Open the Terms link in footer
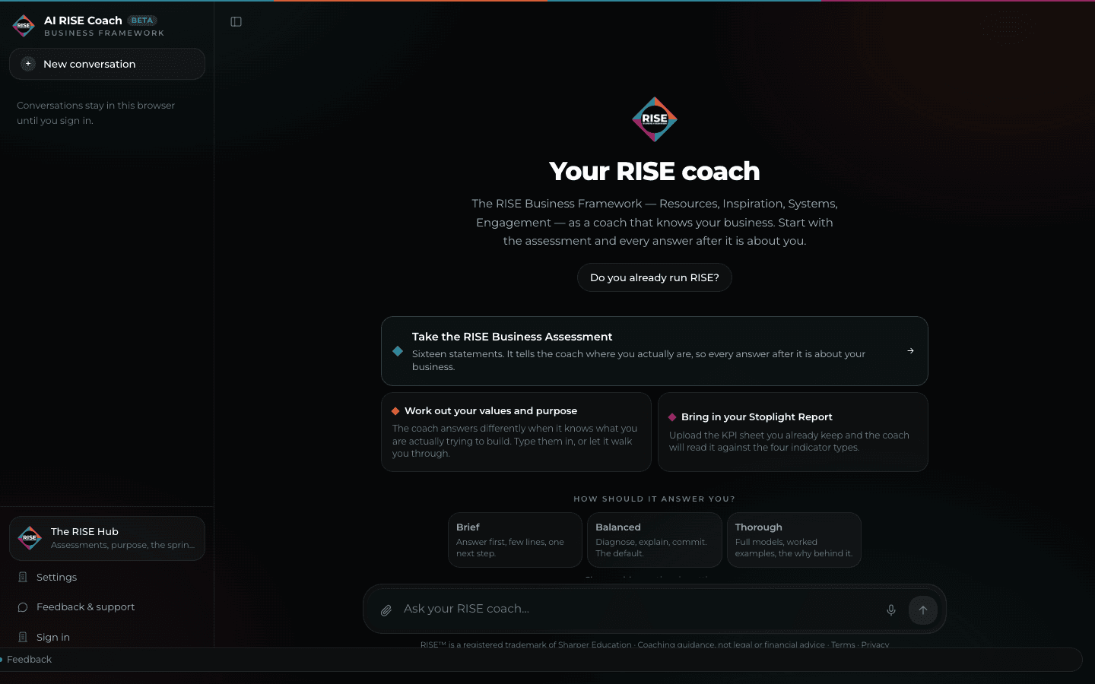 pos(843,644)
